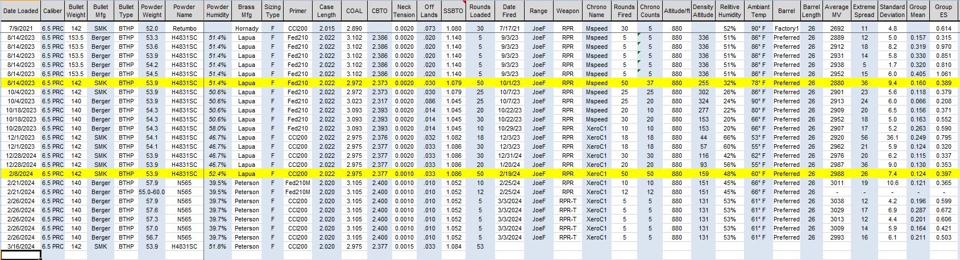This screenshot has height=260, width=960.
Task: Click the 37 chrono counts cell
Action: (x=650, y=83)
